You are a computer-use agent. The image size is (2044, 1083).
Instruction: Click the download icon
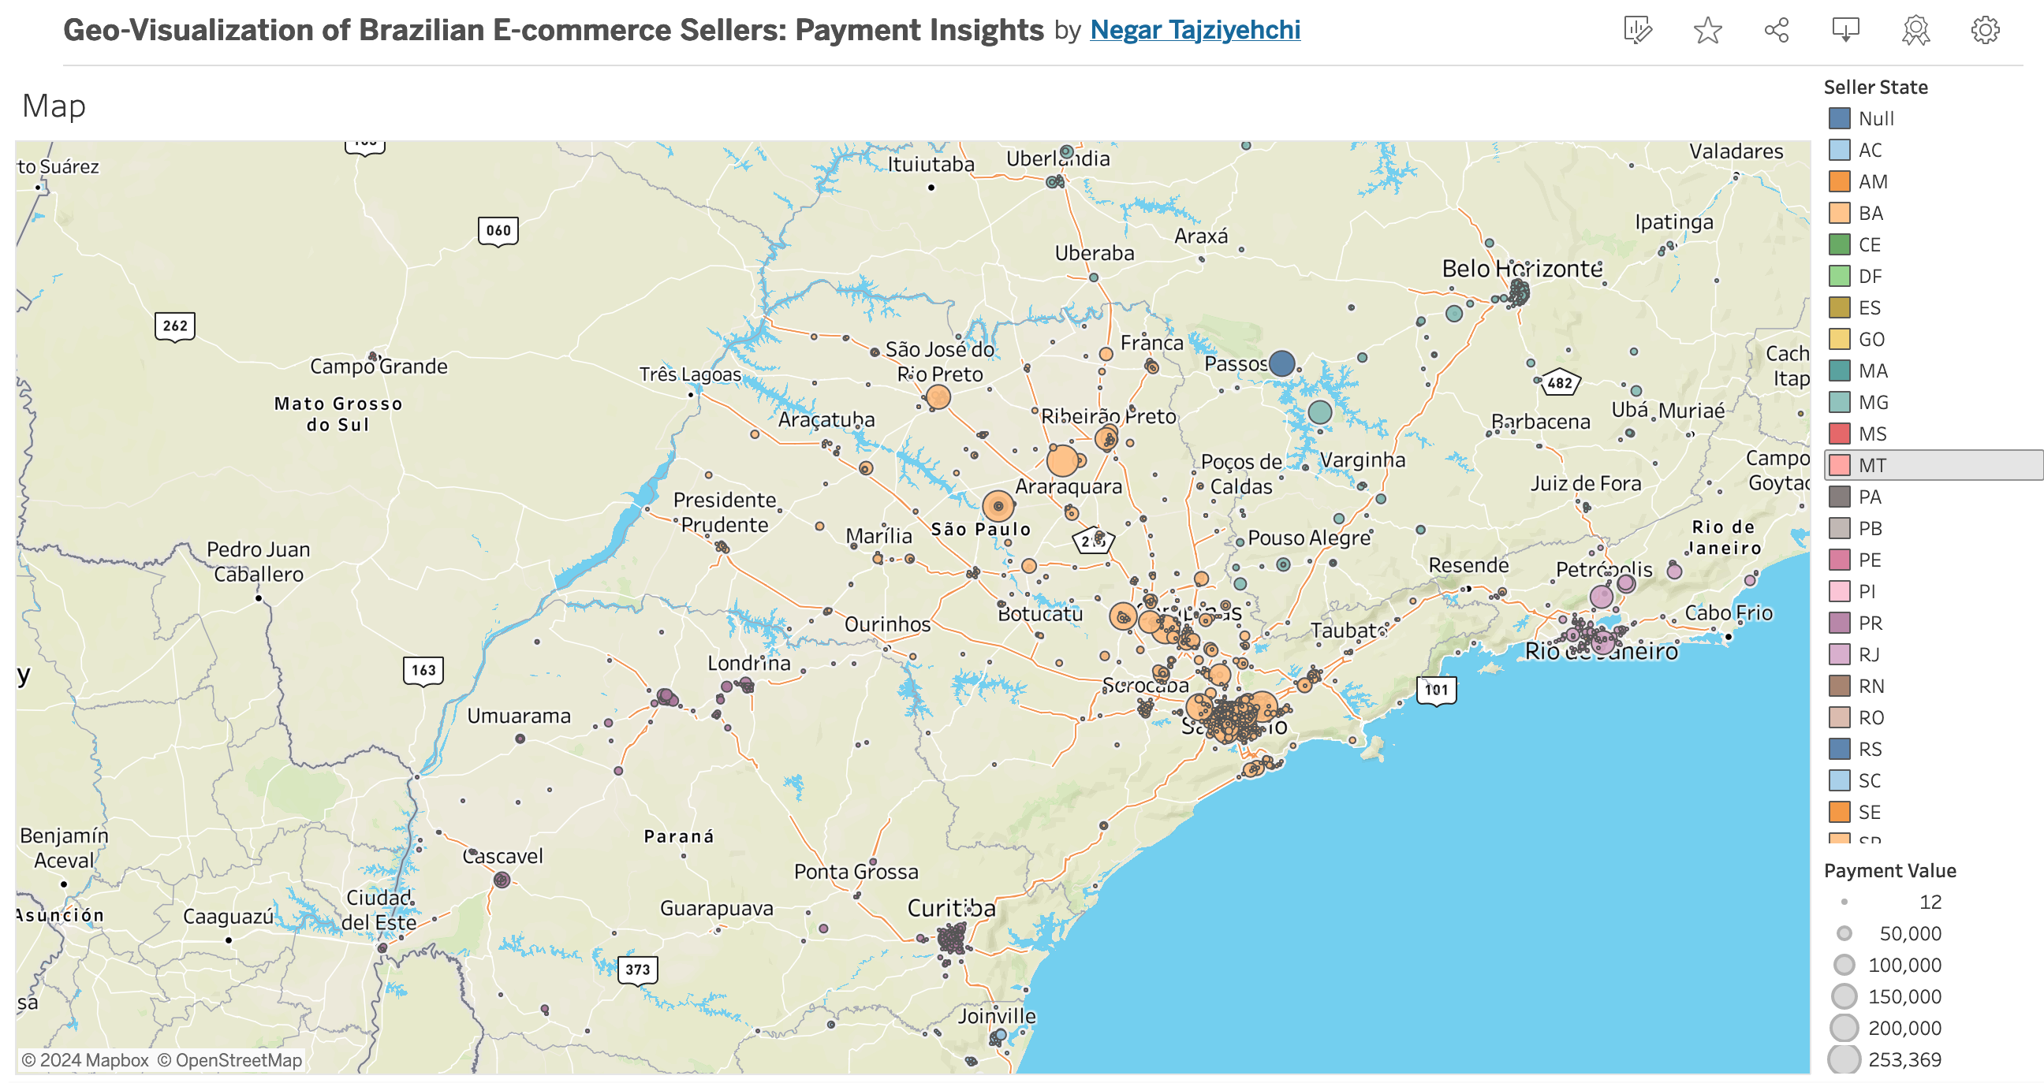[x=1844, y=30]
